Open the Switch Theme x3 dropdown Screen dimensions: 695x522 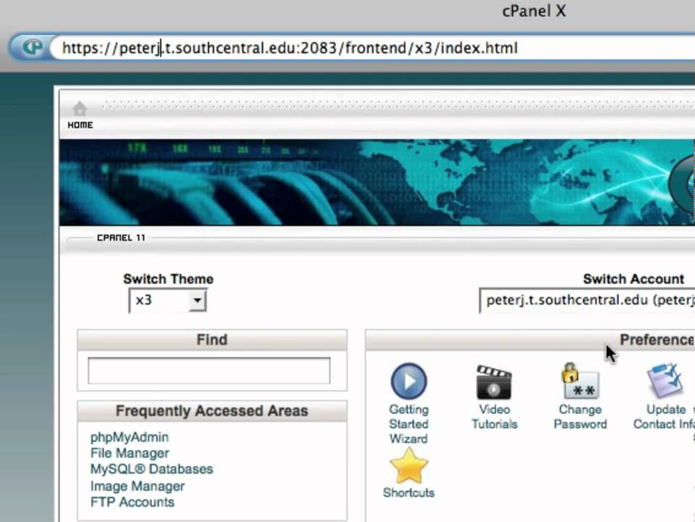[x=168, y=300]
